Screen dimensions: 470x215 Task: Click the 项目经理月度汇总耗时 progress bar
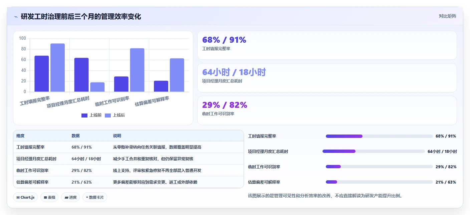(x=374, y=151)
